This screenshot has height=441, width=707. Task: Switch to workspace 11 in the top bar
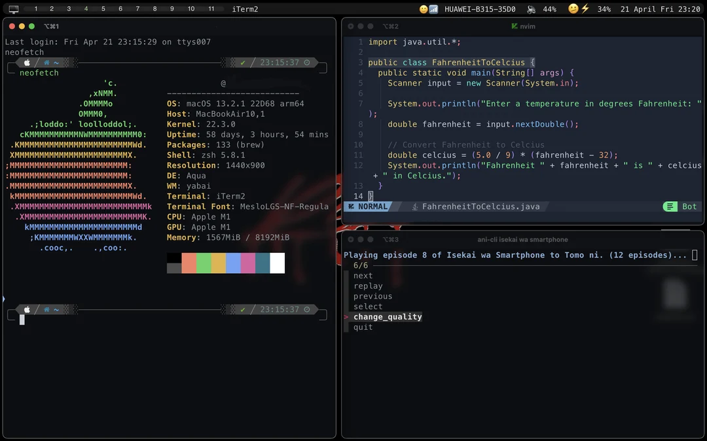211,9
